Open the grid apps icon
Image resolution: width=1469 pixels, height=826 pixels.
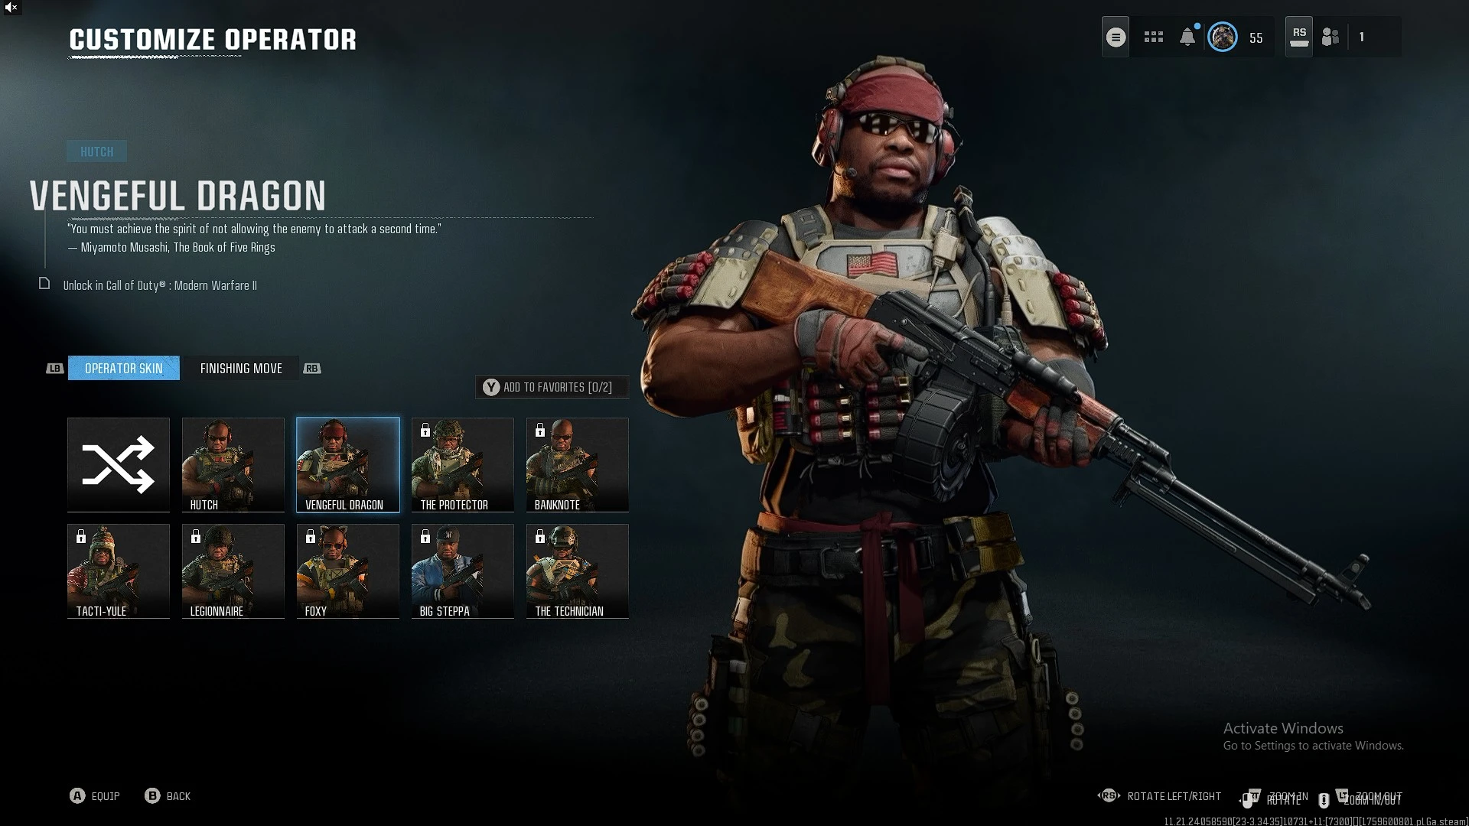coord(1153,37)
